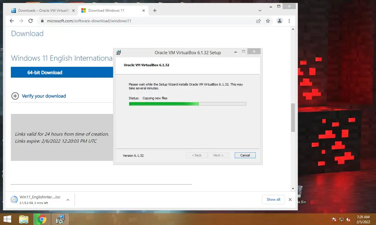376x225 pixels.
Task: Click the disabled Next button in Setup
Action: [218, 155]
